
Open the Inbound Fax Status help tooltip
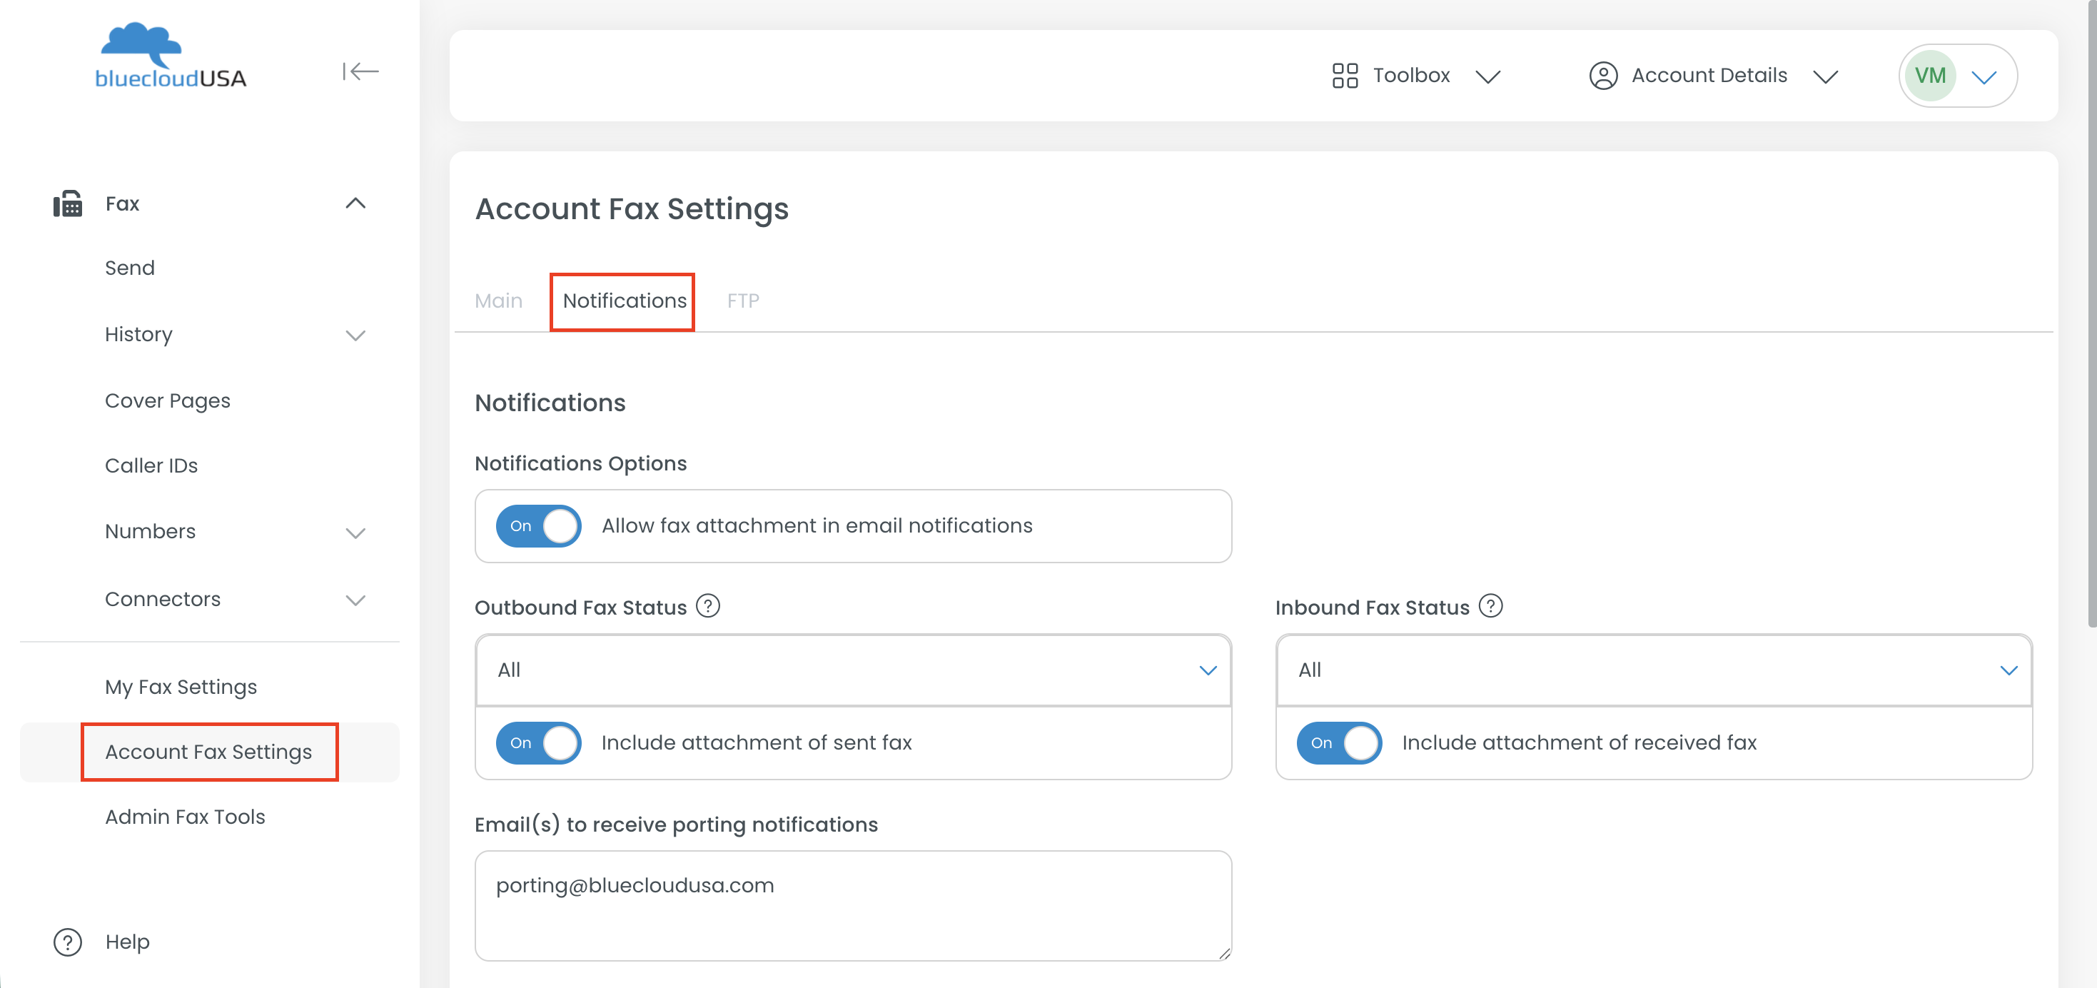[1490, 607]
